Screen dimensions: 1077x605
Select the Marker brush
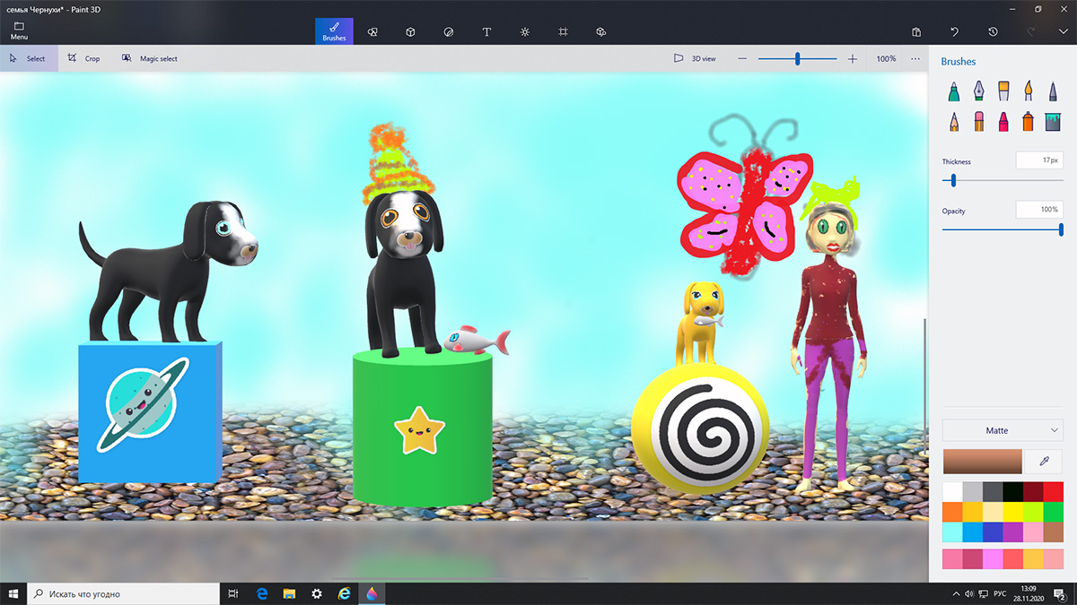[x=953, y=91]
